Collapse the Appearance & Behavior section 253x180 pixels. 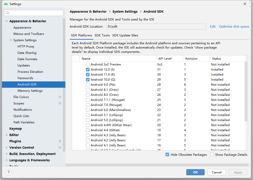point(7,21)
